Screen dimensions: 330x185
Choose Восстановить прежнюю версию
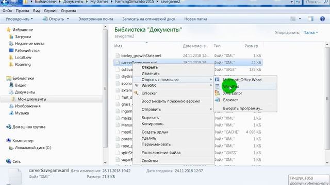click(171, 101)
